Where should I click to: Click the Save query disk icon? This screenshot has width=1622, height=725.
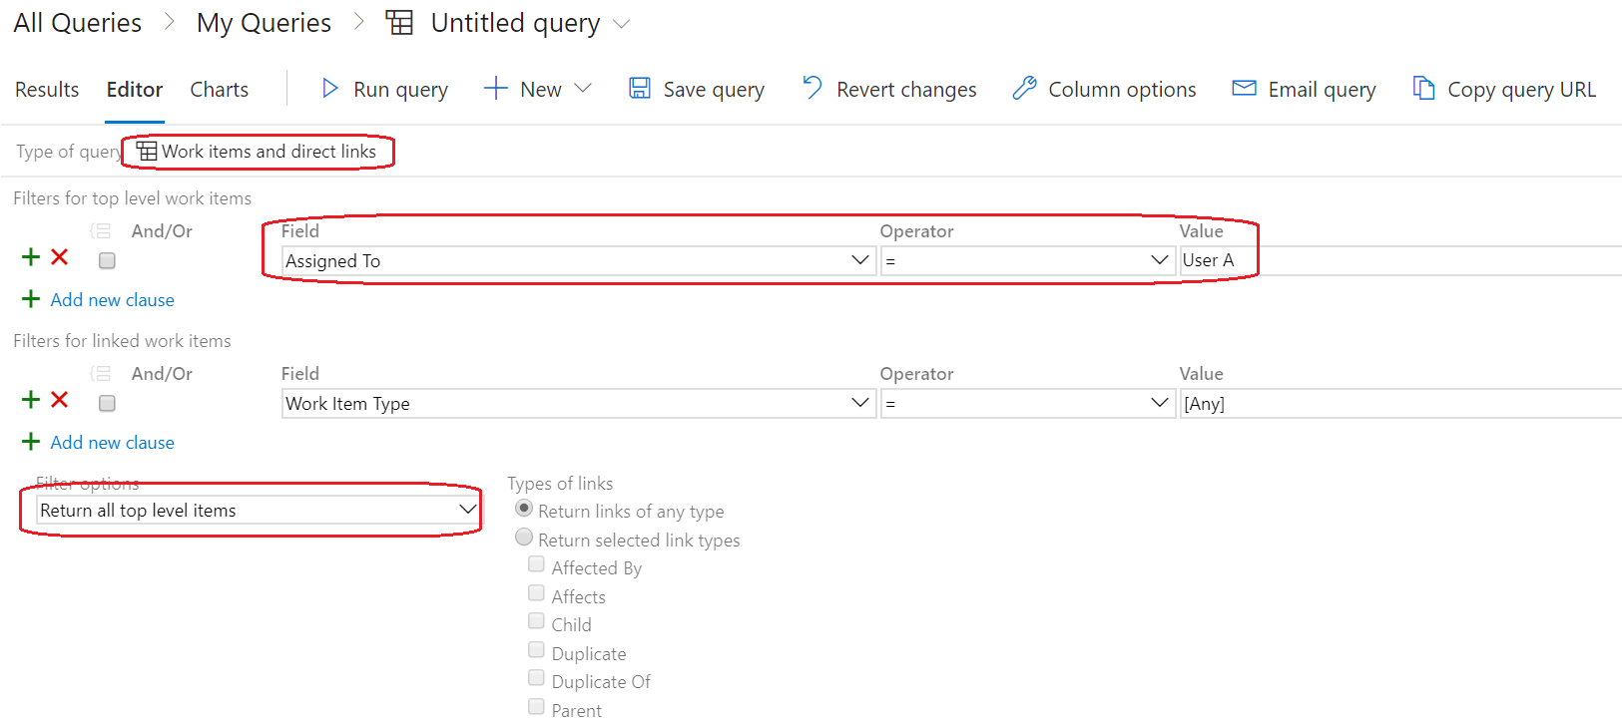click(x=640, y=89)
